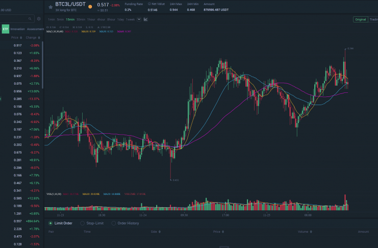This screenshot has width=378, height=248.
Task: Click the Net Value info icon
Action: coord(149,4)
